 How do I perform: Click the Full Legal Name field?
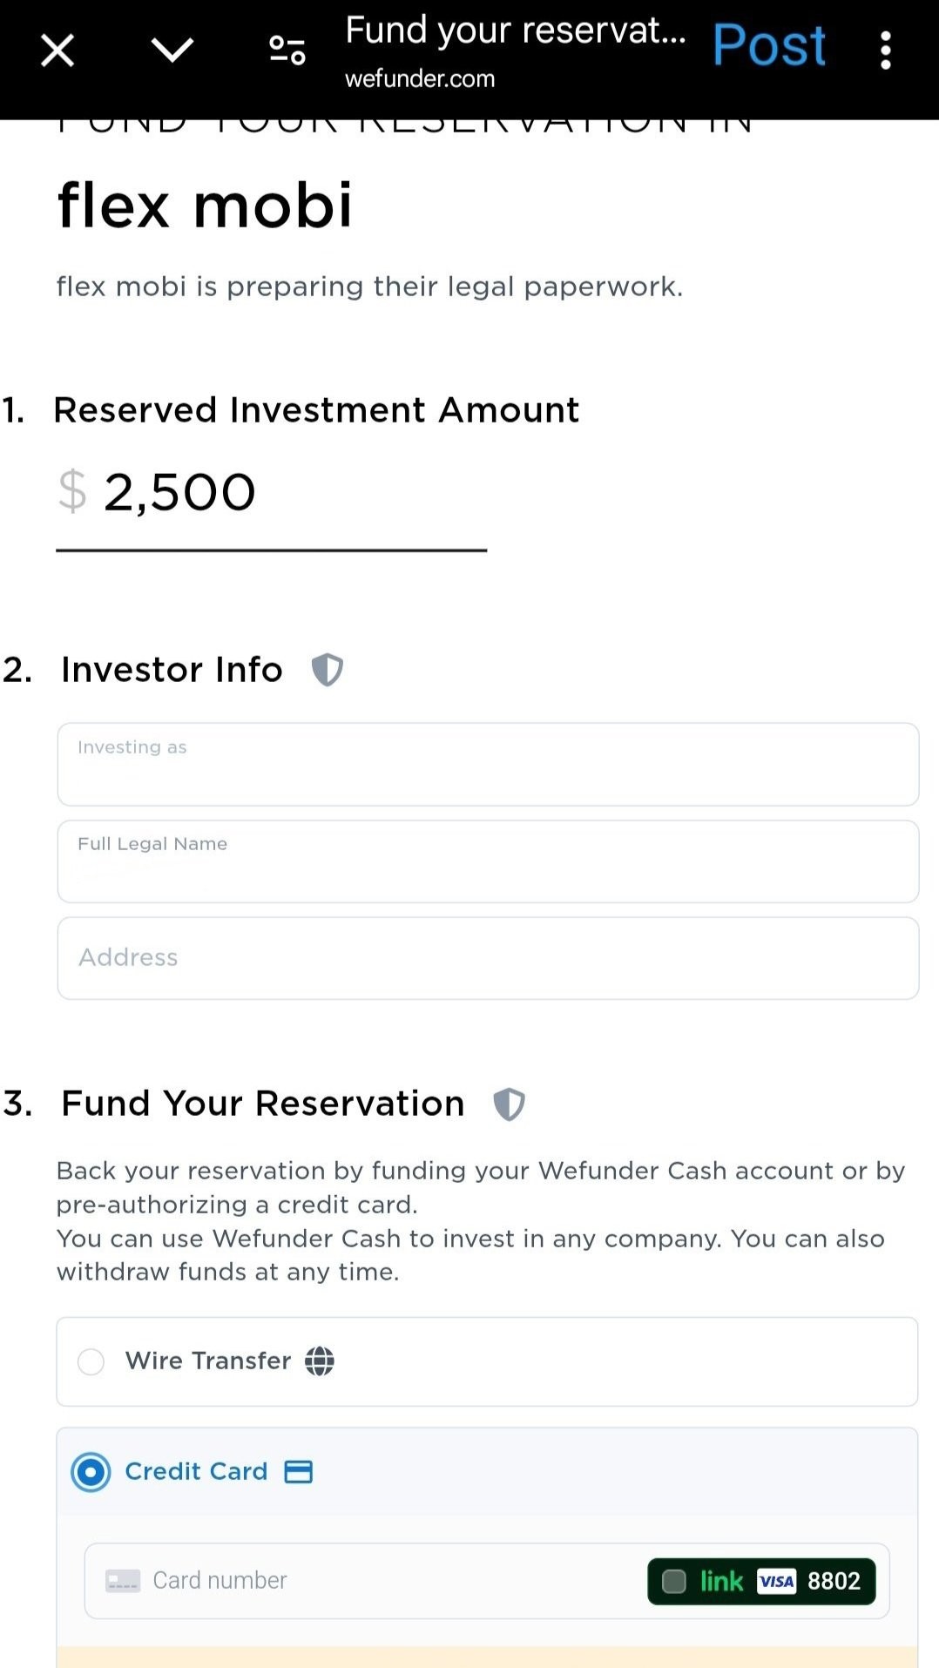488,861
